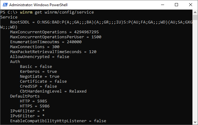Click the scrollbar up arrow

[195, 12]
